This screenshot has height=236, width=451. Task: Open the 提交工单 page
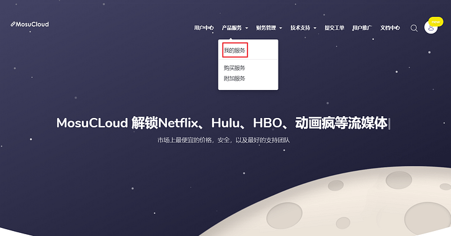(334, 27)
